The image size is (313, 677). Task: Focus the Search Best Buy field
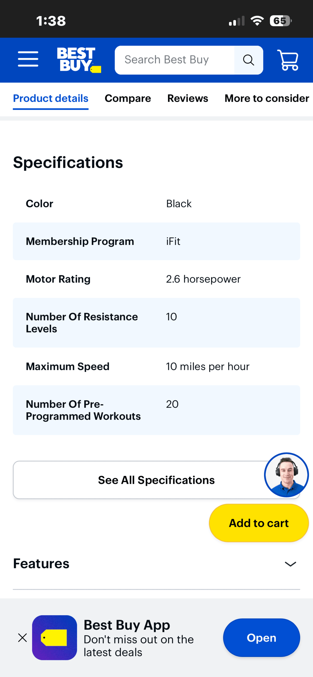point(174,60)
